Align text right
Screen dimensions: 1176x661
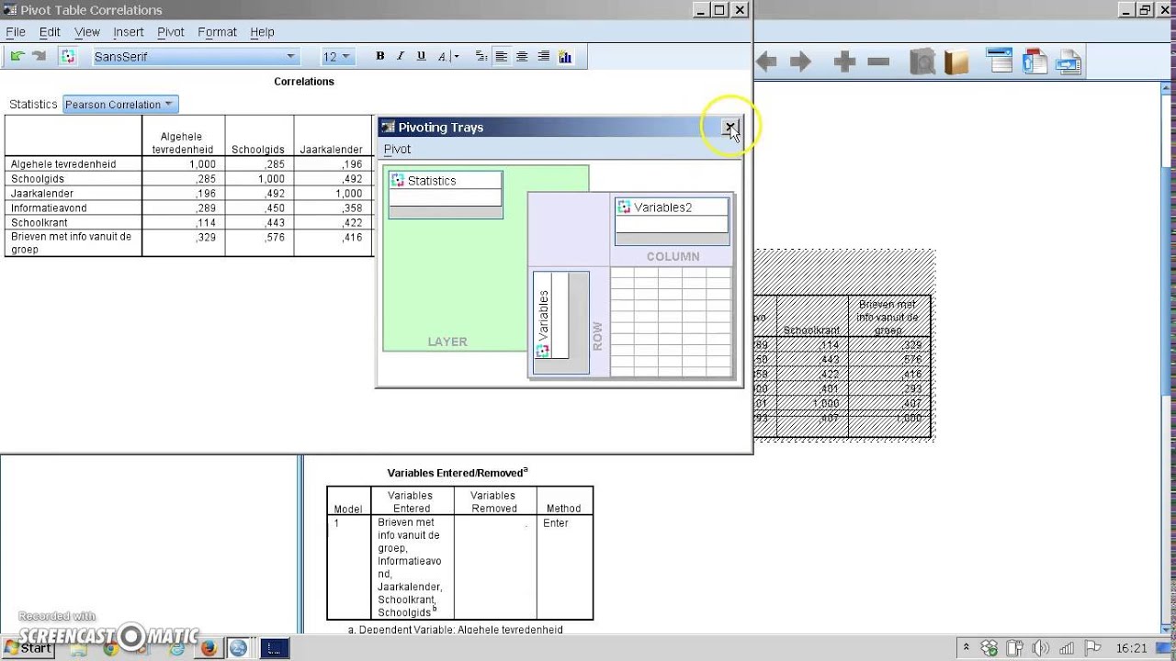coord(544,56)
